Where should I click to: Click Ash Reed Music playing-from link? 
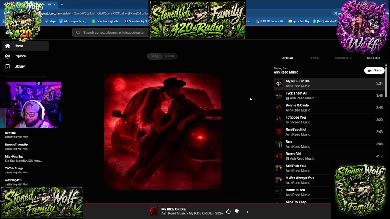click(286, 72)
